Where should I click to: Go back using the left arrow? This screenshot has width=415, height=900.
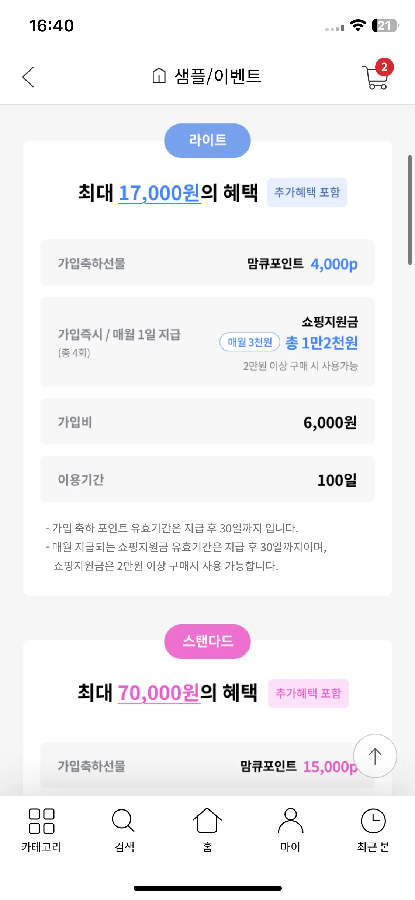pyautogui.click(x=28, y=77)
